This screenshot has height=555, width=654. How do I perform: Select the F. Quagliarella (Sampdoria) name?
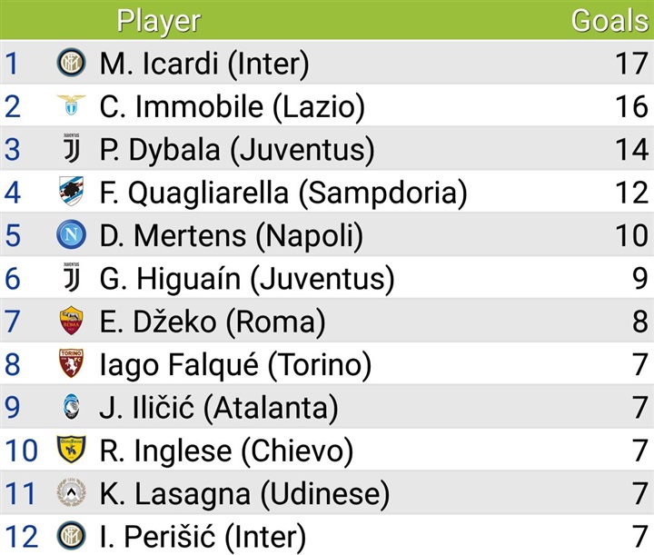tap(283, 193)
